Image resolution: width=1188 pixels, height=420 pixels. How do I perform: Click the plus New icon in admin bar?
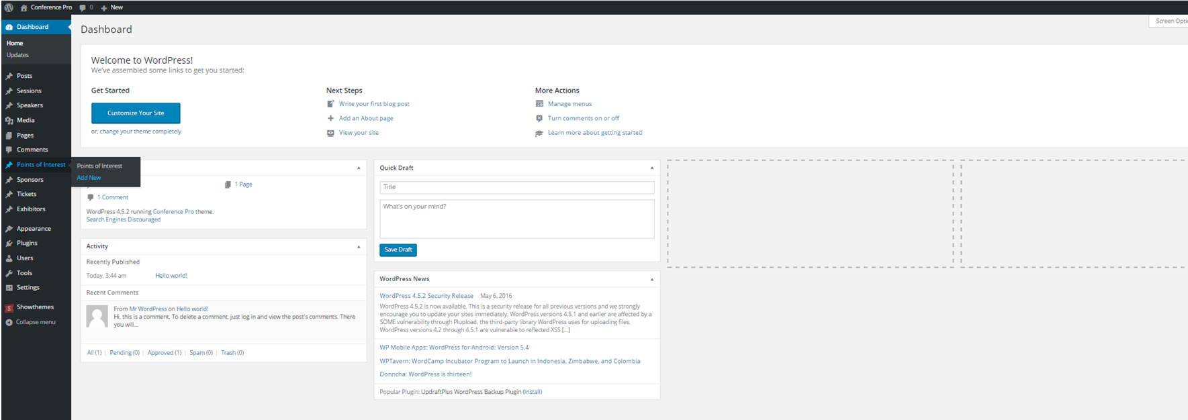point(104,8)
